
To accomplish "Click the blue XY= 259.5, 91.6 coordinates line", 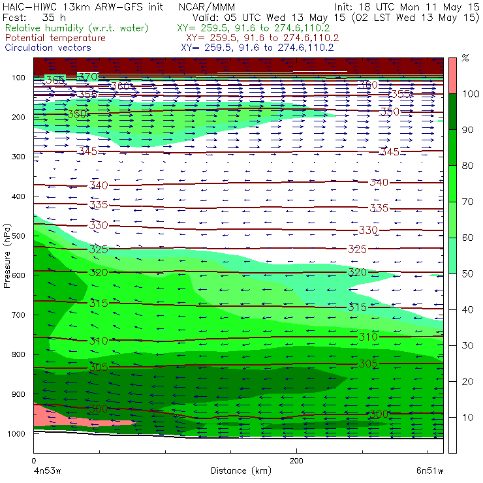I will pos(257,48).
